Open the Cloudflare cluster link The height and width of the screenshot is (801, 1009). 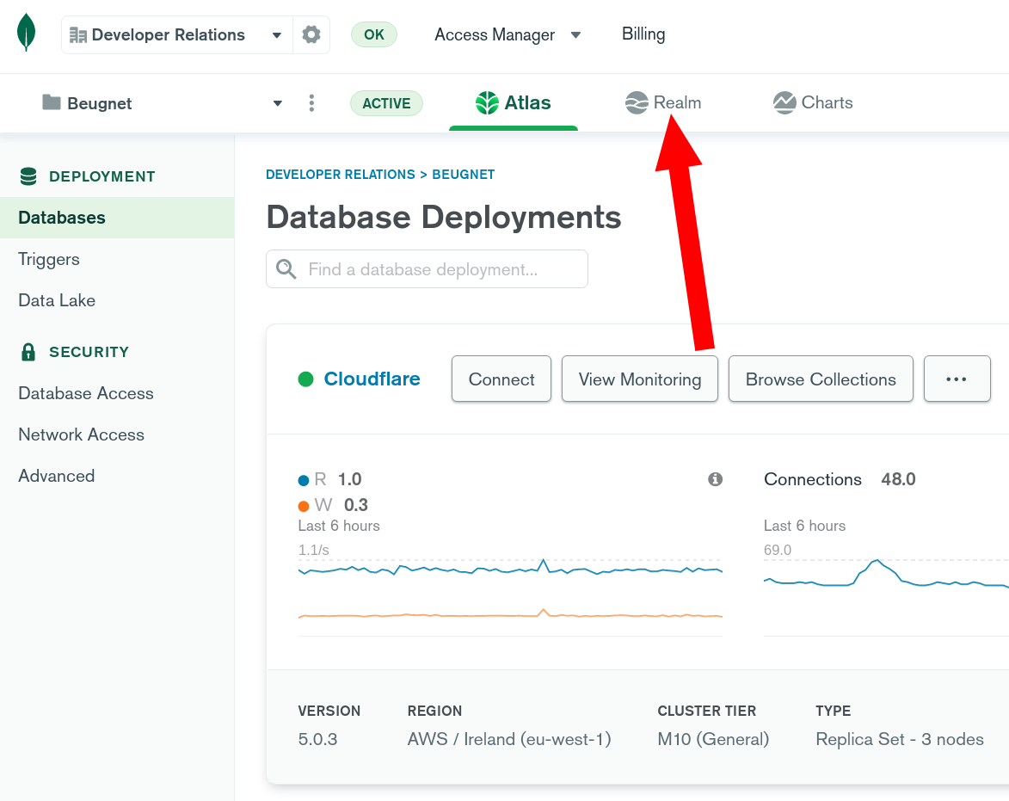tap(372, 379)
